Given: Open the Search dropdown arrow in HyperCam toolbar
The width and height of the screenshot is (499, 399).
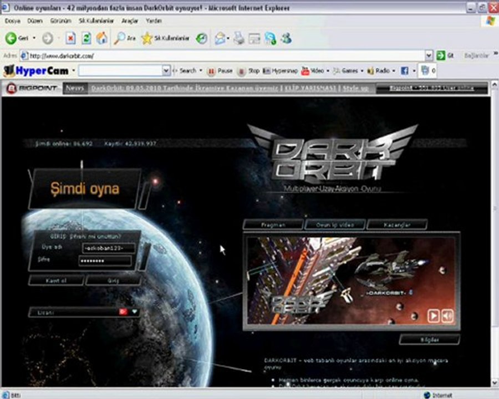Looking at the screenshot, I should pyautogui.click(x=201, y=70).
